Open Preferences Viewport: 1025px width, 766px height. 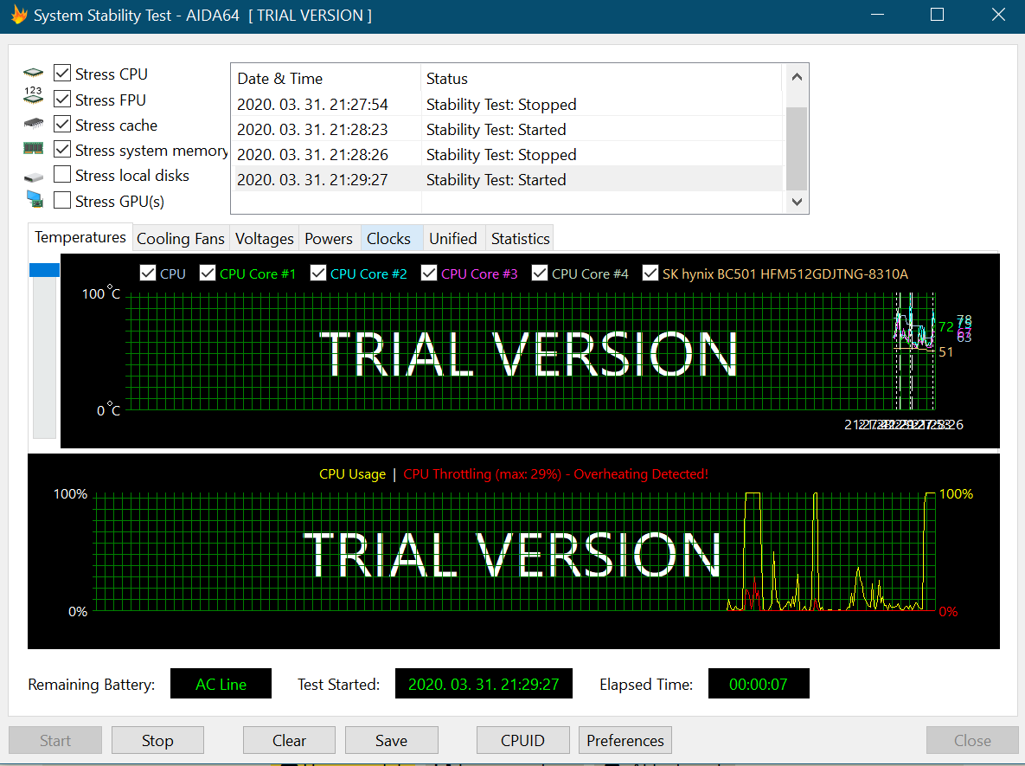point(625,741)
